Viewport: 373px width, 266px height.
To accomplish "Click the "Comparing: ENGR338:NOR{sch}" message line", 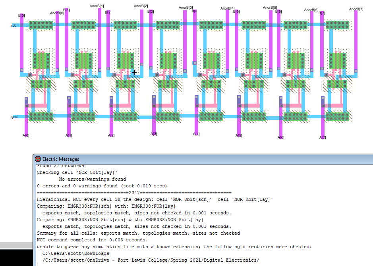I will click(x=106, y=206).
